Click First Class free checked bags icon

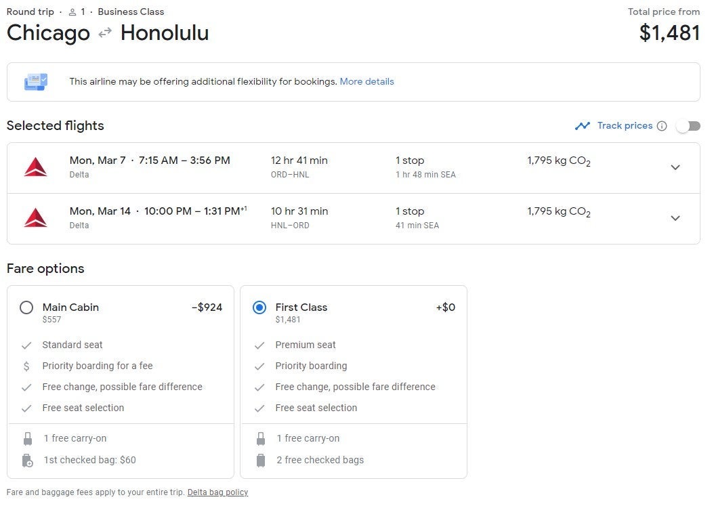(260, 461)
